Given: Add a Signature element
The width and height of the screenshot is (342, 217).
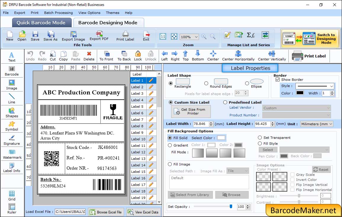Looking at the screenshot, I should click(x=12, y=140).
